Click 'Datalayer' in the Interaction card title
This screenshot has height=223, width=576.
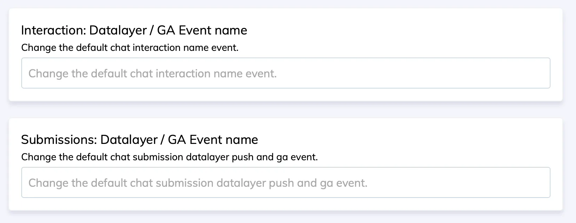pyautogui.click(x=118, y=30)
